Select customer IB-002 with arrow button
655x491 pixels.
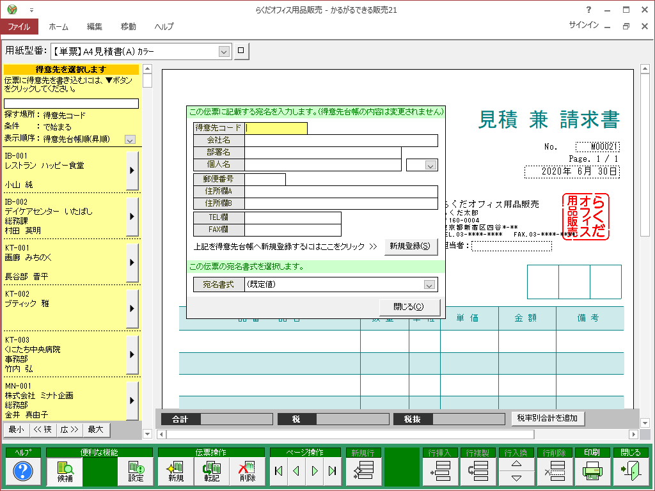[x=132, y=216]
